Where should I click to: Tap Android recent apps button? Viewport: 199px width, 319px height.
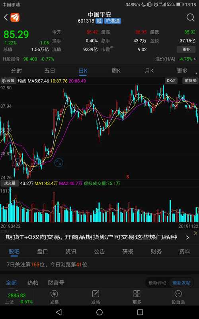coord(140,312)
